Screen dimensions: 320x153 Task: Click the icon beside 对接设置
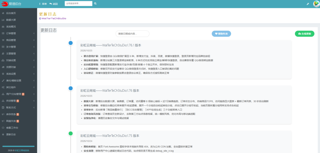click(3, 60)
